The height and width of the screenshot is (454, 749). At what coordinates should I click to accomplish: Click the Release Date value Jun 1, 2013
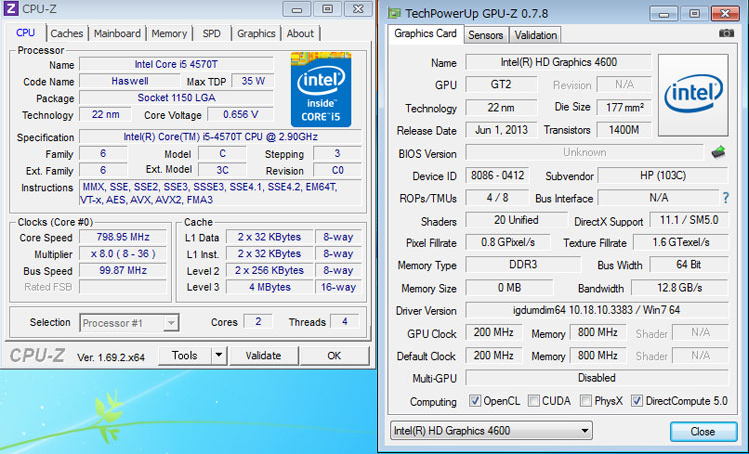pos(501,130)
